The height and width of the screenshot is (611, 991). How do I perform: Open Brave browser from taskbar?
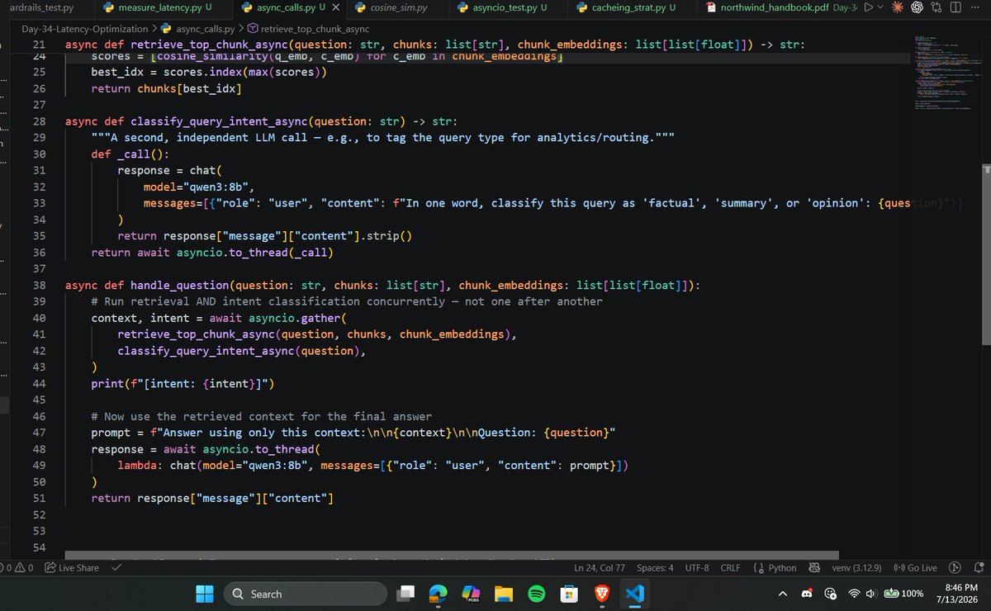tap(600, 594)
